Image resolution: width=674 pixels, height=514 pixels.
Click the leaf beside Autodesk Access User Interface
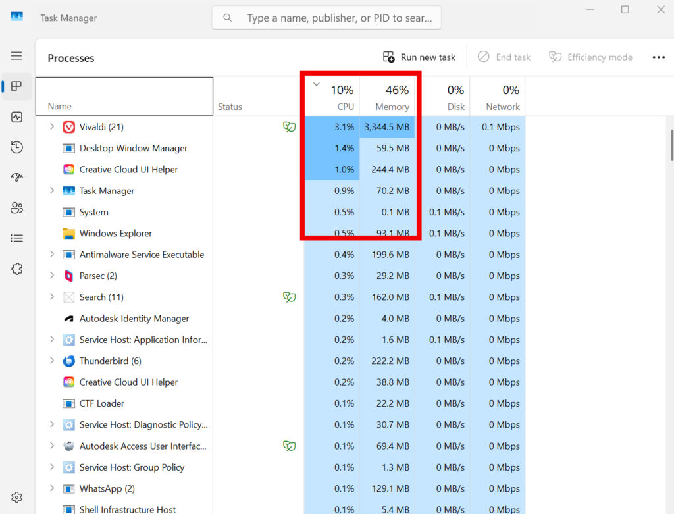289,446
